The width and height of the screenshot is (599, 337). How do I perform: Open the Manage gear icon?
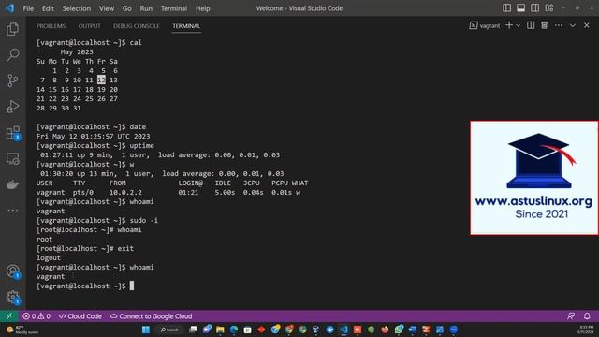(x=13, y=297)
